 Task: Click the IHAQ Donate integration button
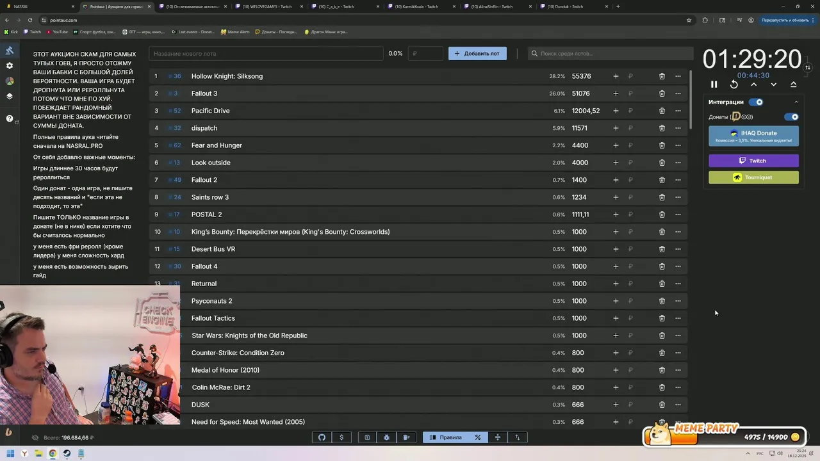[753, 136]
